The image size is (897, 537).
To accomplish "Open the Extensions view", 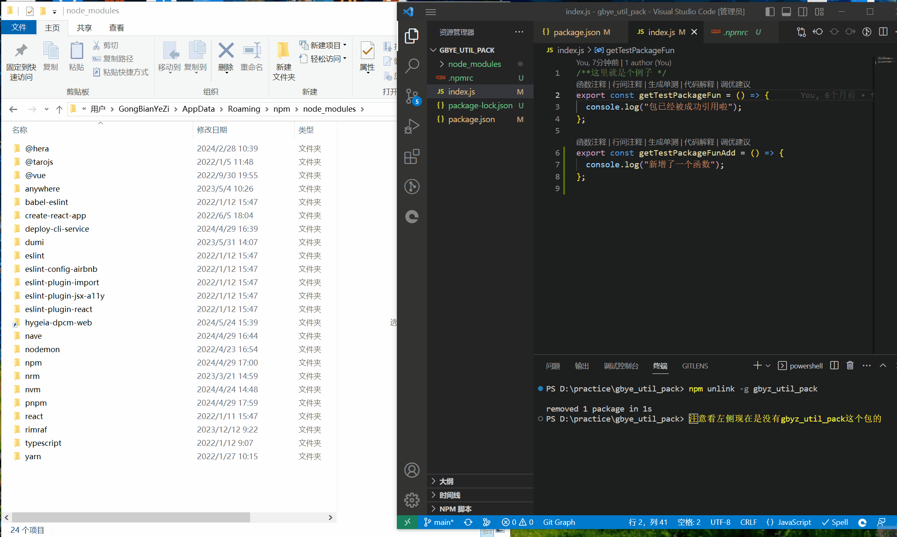I will coord(412,157).
